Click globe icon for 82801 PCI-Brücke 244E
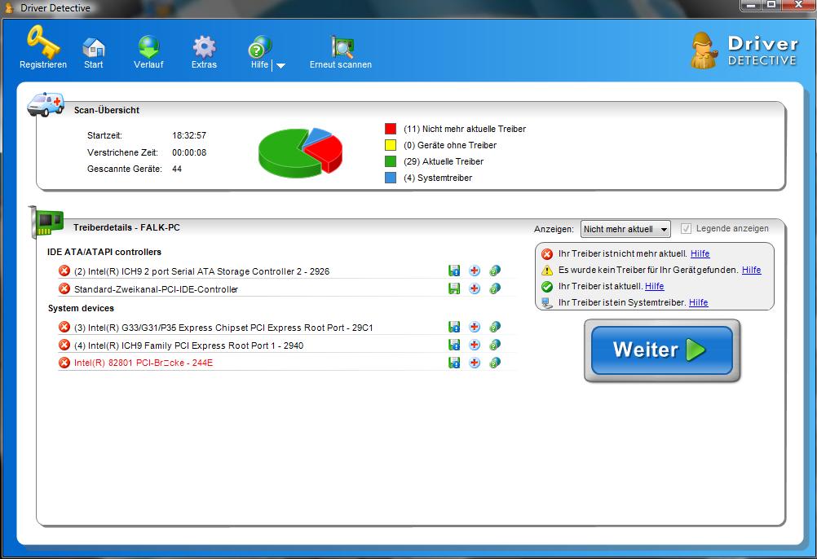817x559 pixels. [x=495, y=363]
